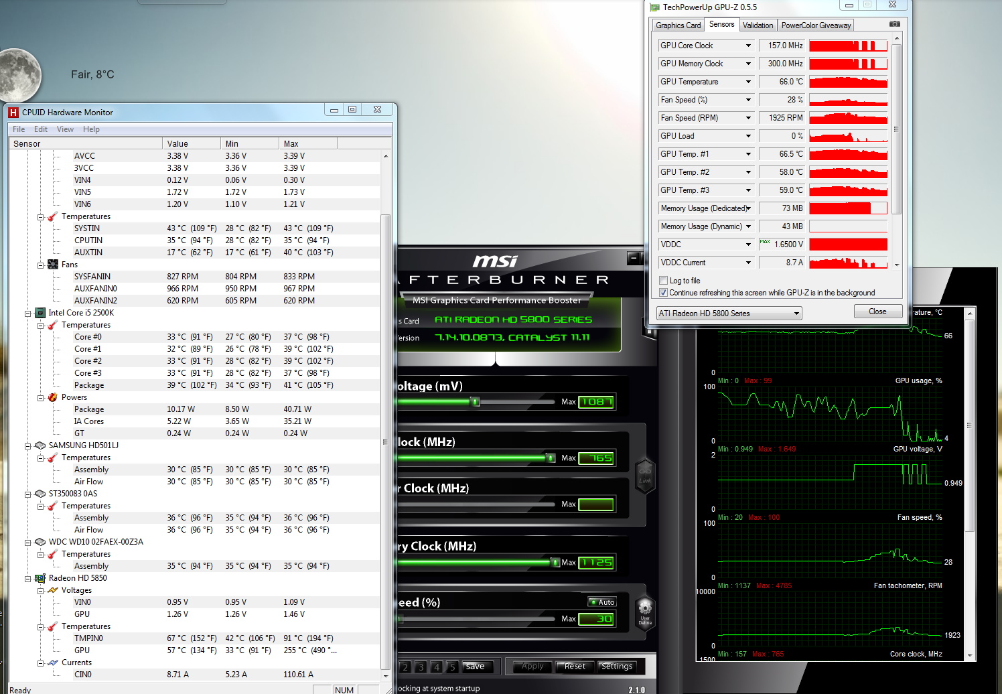Click the Afterburner voltage slider handle
Image resolution: width=1002 pixels, height=694 pixels.
(476, 402)
